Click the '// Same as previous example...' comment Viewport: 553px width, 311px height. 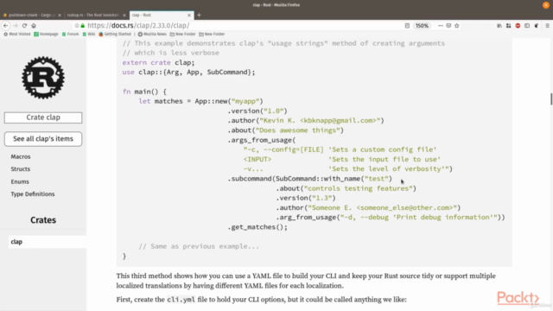pyautogui.click(x=199, y=246)
